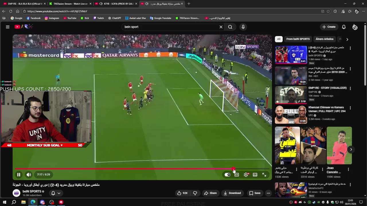Show more filter chips with arrow

(x=347, y=39)
